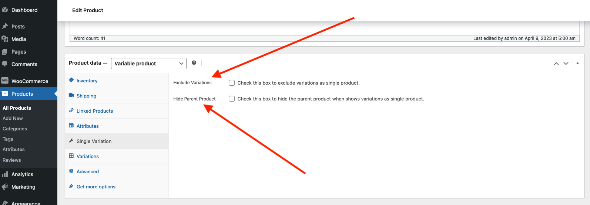590x205 pixels.
Task: Open the Variations tab
Action: 117,156
